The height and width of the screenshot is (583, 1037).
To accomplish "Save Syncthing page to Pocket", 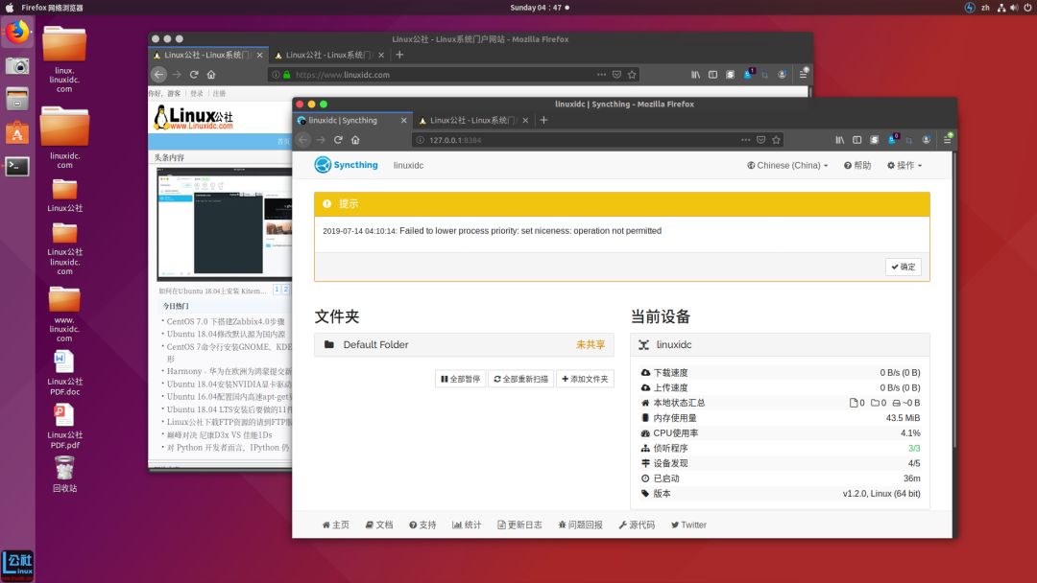I will (761, 140).
